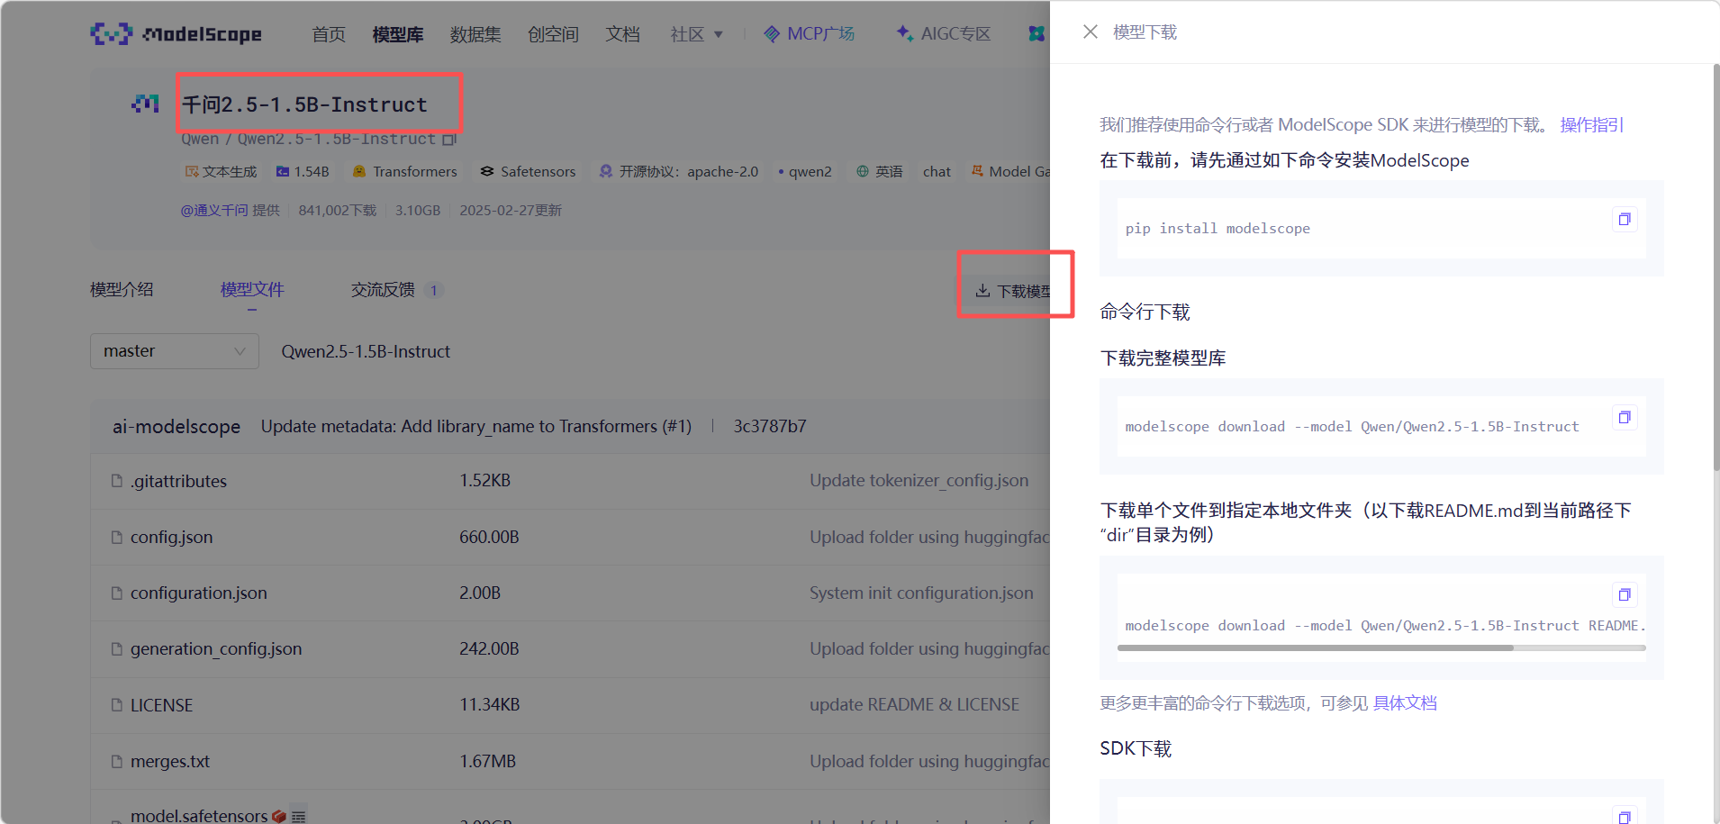This screenshot has height=824, width=1720.
Task: Copy the full model download command
Action: (x=1625, y=418)
